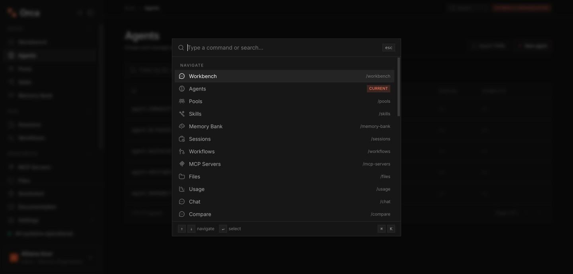Click the '/skills' path text
Image resolution: width=573 pixels, height=274 pixels.
click(x=384, y=114)
